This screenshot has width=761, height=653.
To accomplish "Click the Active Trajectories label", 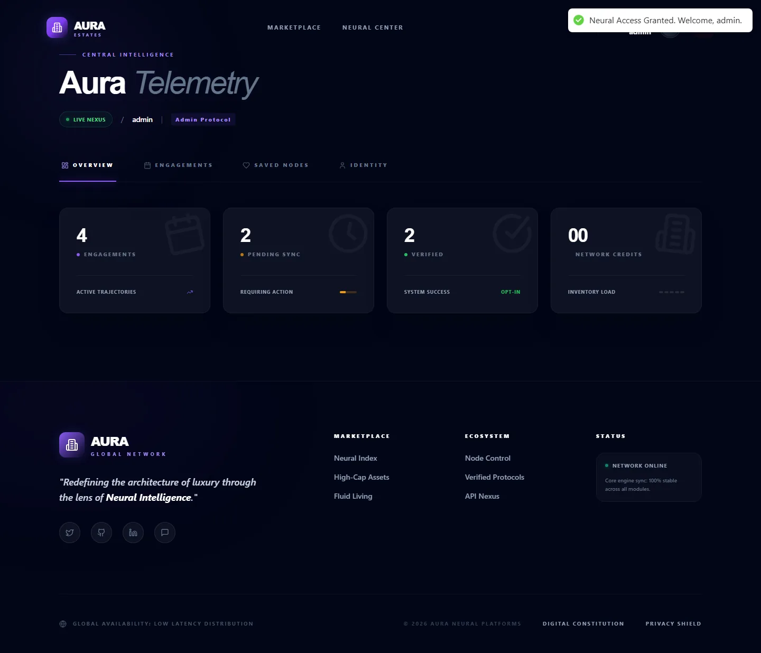I will click(106, 292).
